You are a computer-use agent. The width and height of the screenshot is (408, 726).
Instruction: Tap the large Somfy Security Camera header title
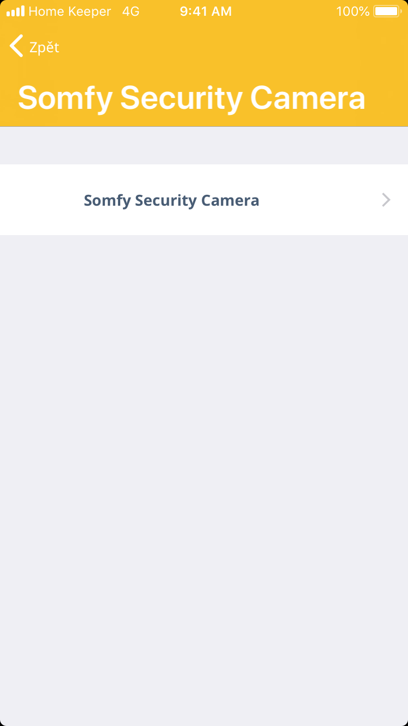coord(191,98)
